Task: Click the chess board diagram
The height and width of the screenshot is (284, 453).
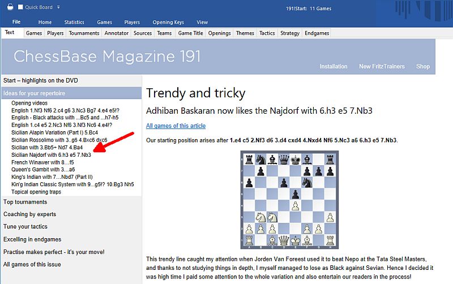Action: [x=289, y=200]
